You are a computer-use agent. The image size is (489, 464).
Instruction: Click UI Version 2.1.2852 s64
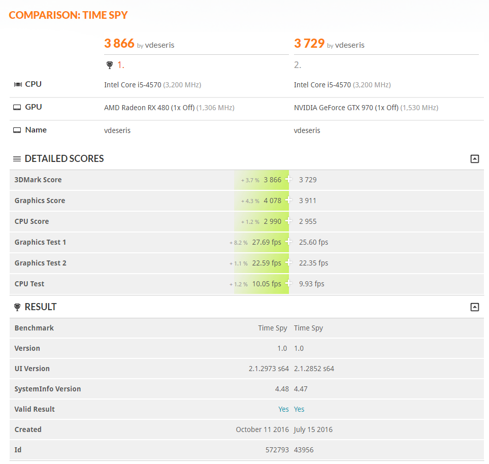click(x=314, y=369)
